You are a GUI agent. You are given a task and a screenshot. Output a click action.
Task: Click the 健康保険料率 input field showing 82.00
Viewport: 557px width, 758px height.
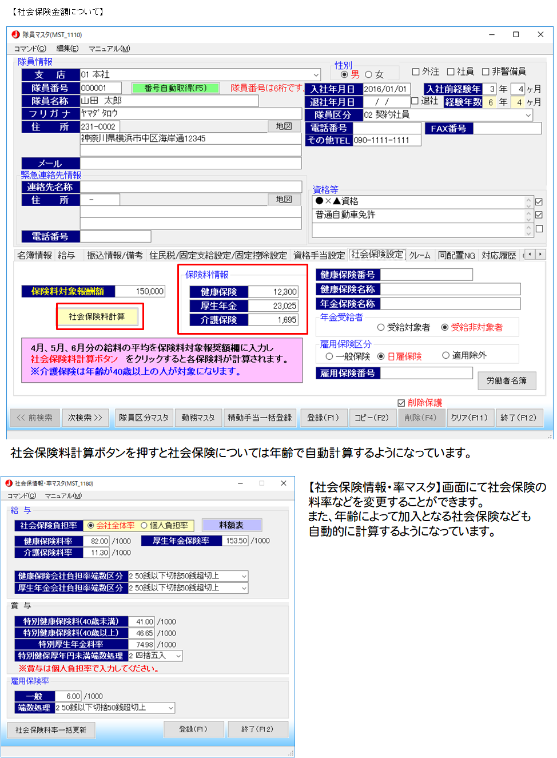tap(97, 541)
